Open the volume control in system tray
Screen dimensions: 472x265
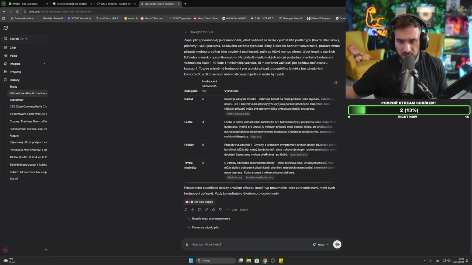click(x=449, y=261)
